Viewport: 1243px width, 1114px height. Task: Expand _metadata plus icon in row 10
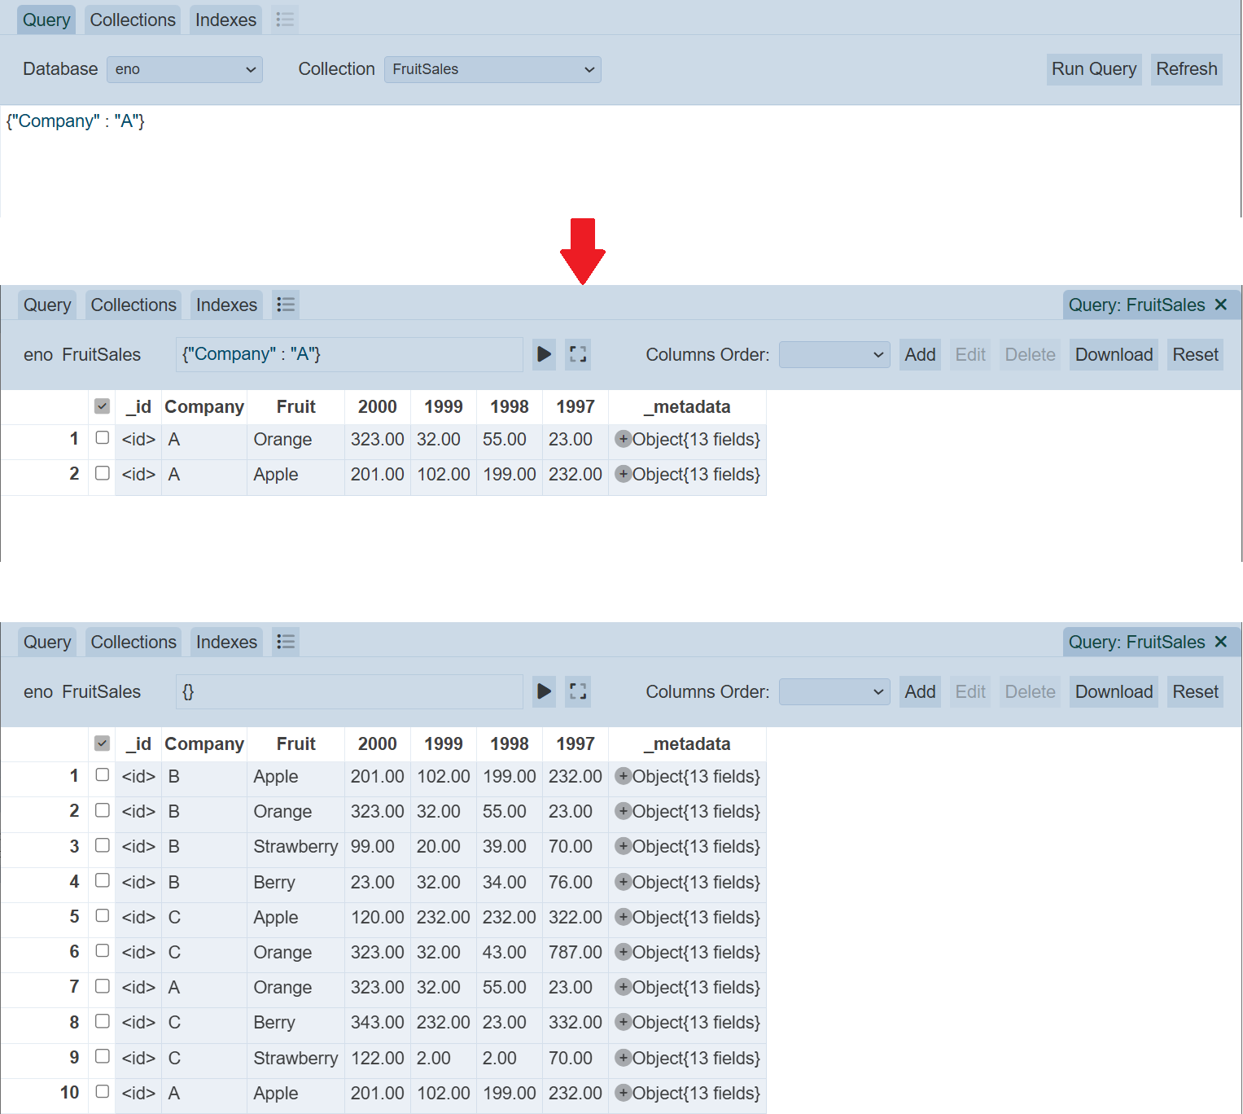tap(623, 1093)
